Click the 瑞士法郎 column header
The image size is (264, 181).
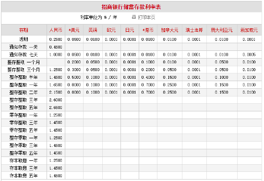(194, 30)
